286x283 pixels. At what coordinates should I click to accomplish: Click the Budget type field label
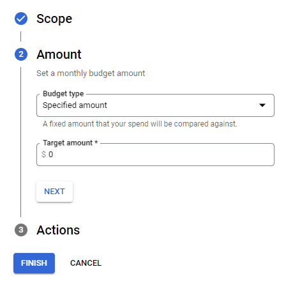[x=63, y=94]
